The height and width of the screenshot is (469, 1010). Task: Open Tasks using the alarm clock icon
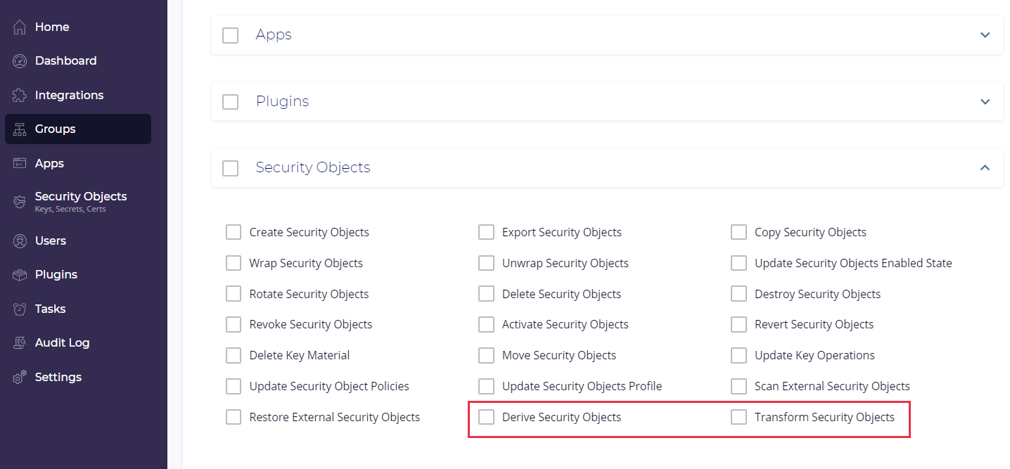click(20, 309)
